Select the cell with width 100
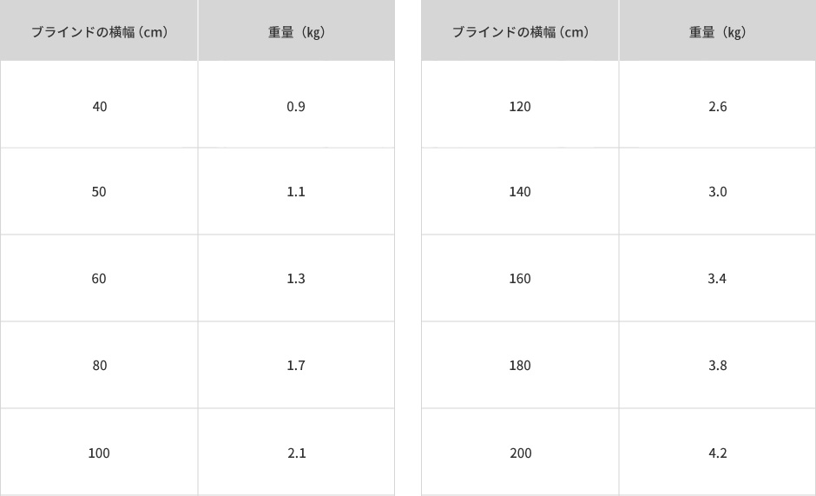816x496 pixels. coord(99,453)
